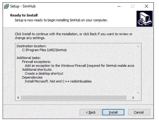Click the Create a desktop shortcut line
Screen dimensions: 159x120
click(44, 74)
